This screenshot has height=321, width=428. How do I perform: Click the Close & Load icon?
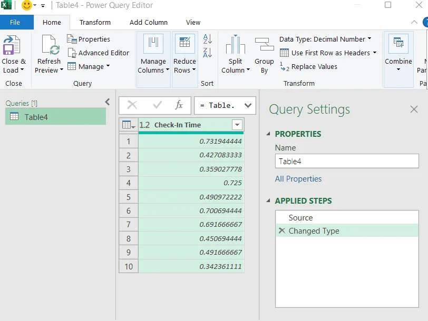tap(11, 45)
